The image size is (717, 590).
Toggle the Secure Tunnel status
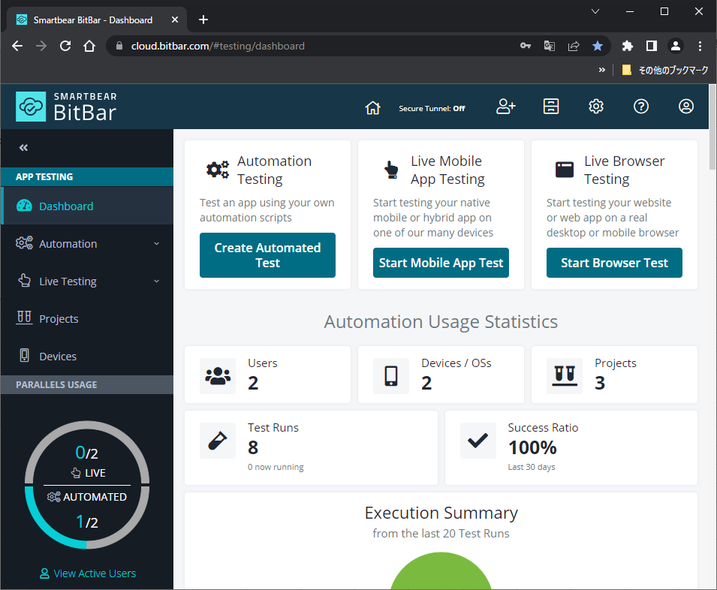point(432,108)
